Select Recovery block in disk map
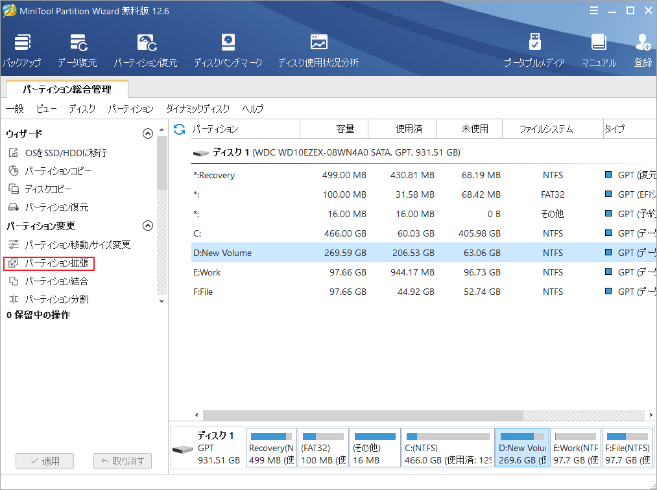Viewport: 657px width, 490px height. coord(272,447)
